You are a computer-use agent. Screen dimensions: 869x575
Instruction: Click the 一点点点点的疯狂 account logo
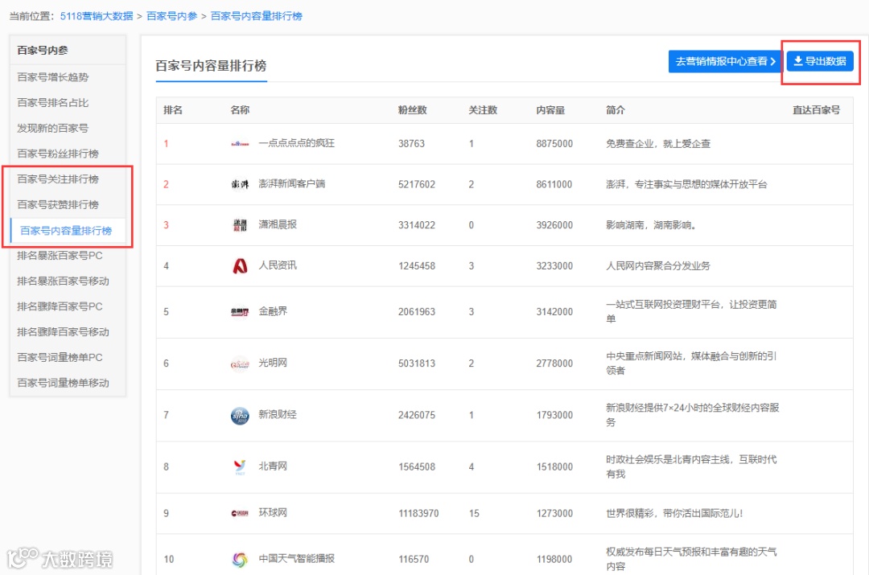(x=240, y=143)
